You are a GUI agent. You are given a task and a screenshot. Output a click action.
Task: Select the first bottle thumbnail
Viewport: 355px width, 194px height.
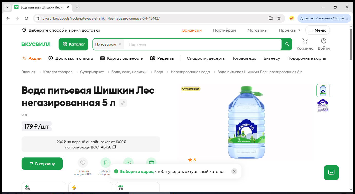pos(323,91)
